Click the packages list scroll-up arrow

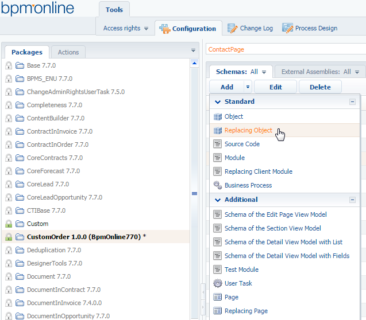pyautogui.click(x=194, y=63)
